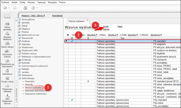This screenshot has width=181, height=108.
Task: Toggle the W checkmark on the FSu standard row
Action: tap(72, 100)
